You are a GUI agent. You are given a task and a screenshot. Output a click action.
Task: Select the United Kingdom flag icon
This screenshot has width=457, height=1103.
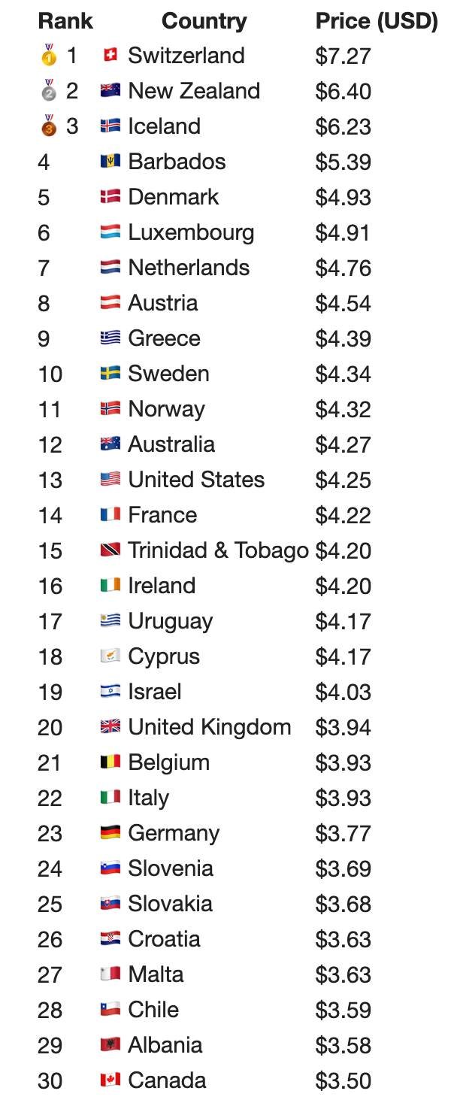110,727
